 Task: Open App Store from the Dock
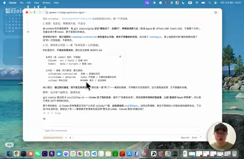tap(130, 154)
